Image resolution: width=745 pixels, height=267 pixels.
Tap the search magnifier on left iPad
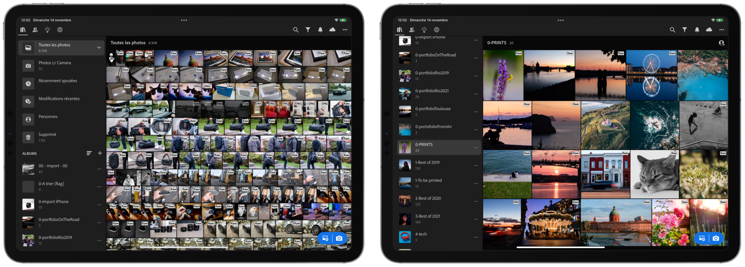click(296, 30)
